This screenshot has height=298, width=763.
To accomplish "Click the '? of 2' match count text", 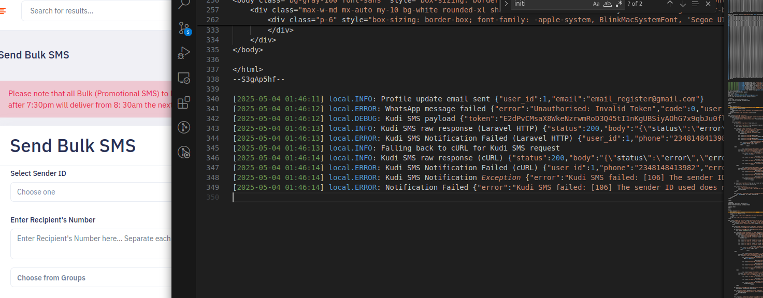I will (x=635, y=4).
